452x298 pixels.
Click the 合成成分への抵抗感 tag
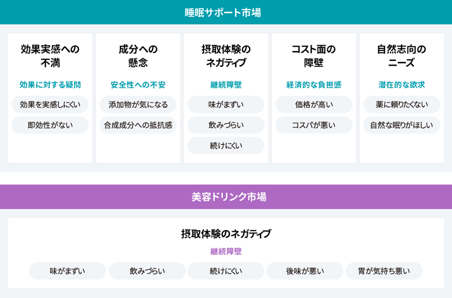138,125
